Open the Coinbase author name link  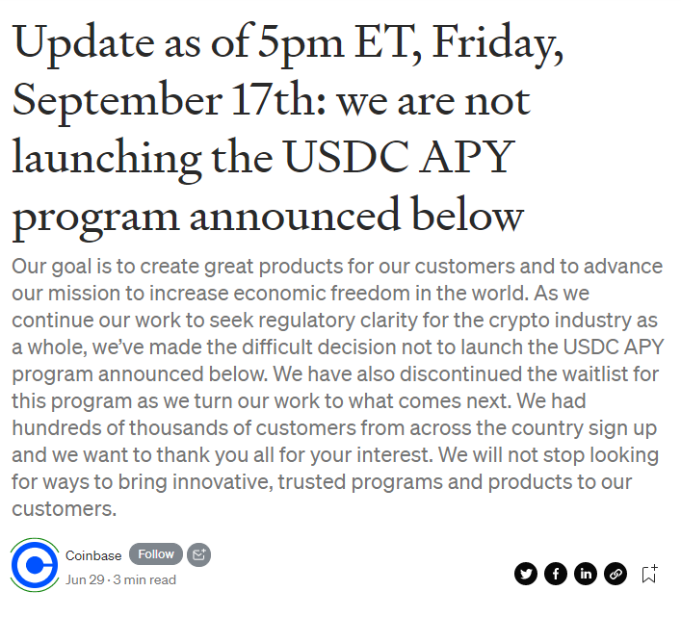point(93,555)
